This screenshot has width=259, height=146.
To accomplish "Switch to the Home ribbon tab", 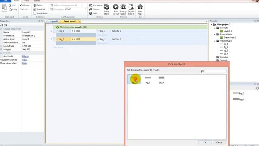I will coord(17,1).
